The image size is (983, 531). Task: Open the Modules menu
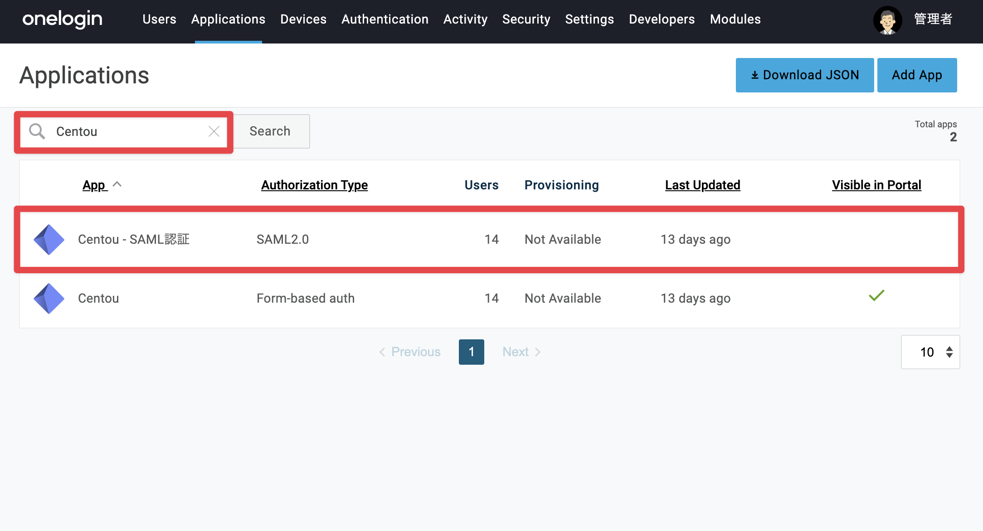click(735, 19)
